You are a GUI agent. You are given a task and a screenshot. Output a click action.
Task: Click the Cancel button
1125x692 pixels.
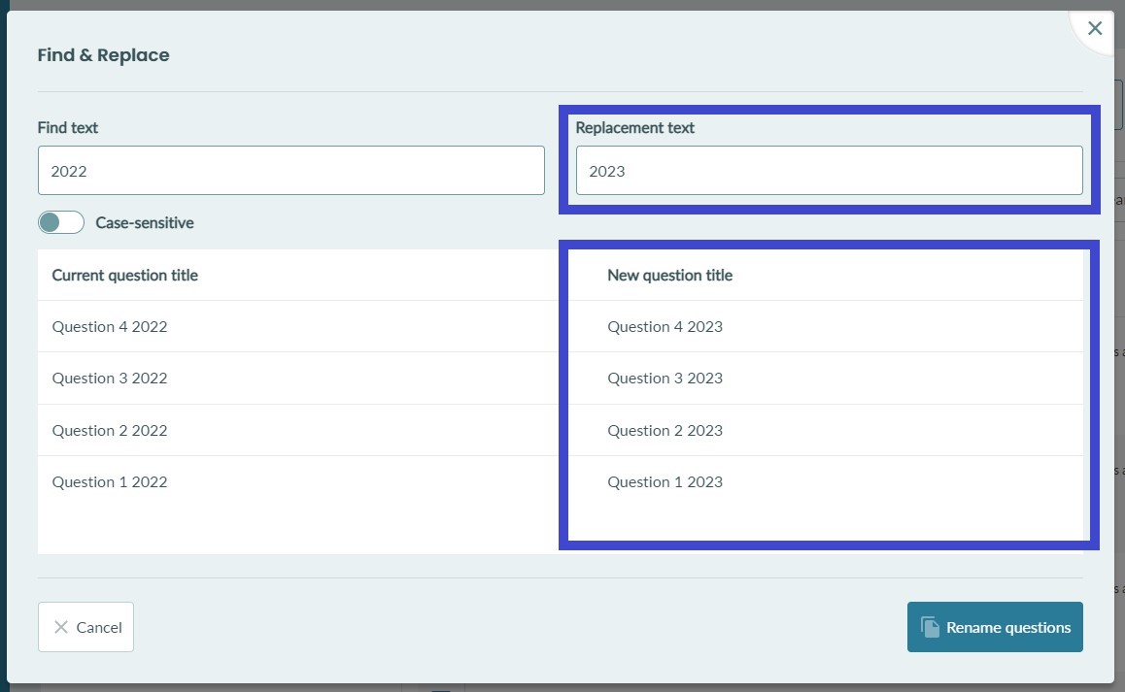tap(86, 627)
